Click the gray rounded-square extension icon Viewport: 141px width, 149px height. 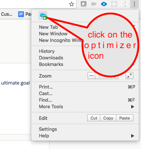[84, 4]
